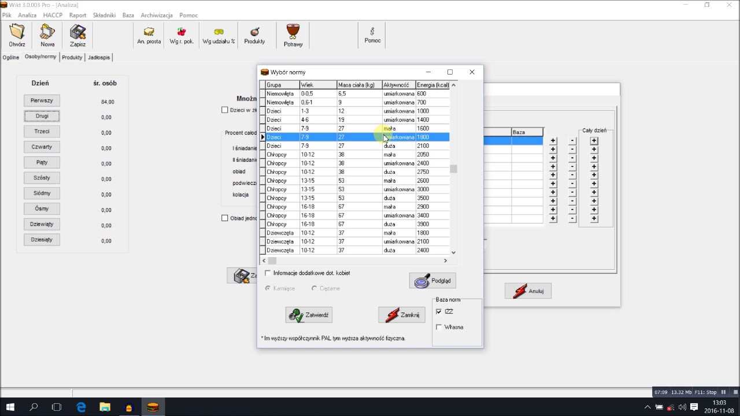Click the Podgląd preview button

(x=433, y=281)
